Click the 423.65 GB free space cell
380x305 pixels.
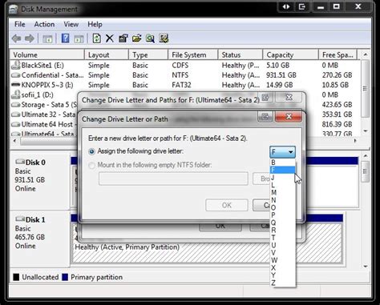click(x=337, y=105)
